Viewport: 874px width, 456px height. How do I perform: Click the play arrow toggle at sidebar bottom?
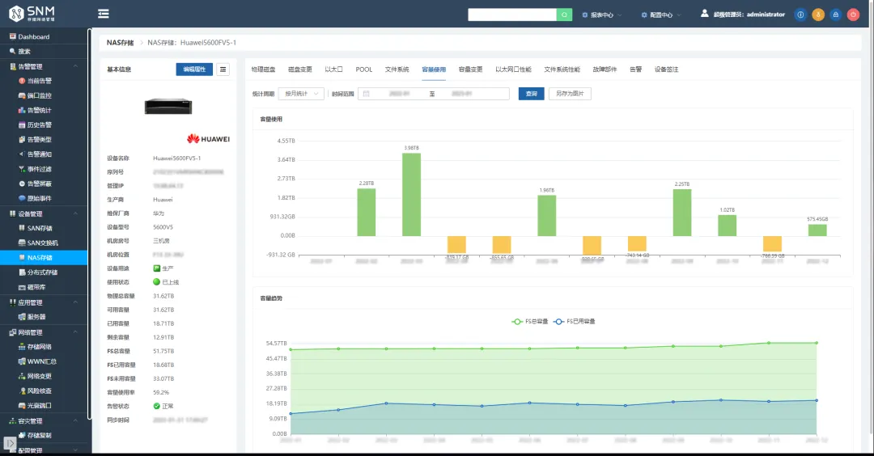10,444
